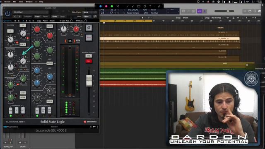The height and width of the screenshot is (149, 265).
Task: Select the pink annotation color dot
Action: tap(106, 6)
